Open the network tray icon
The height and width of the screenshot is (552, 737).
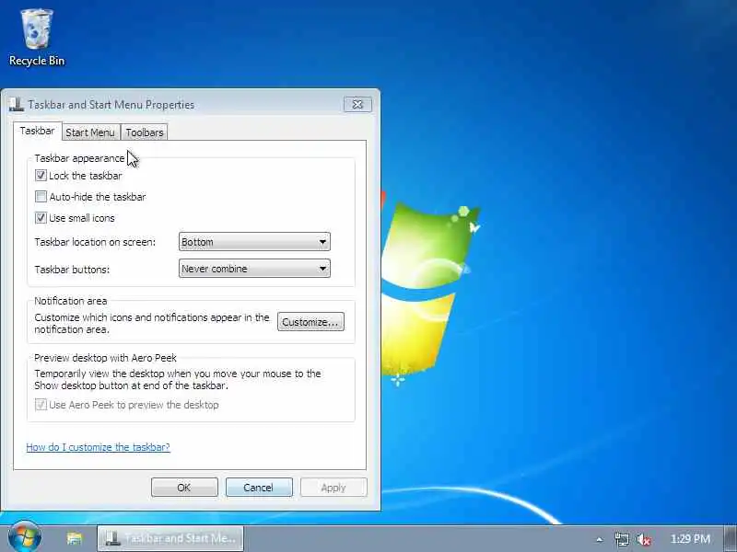point(621,539)
